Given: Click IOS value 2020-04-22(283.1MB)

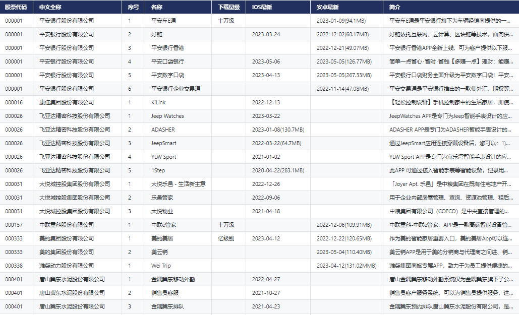Looking at the screenshot, I should tap(278, 170).
